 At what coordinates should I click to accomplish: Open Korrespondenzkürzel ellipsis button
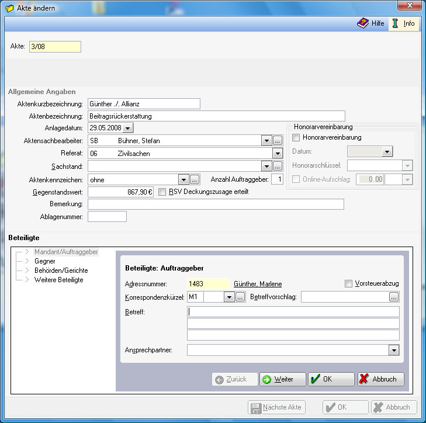240,297
